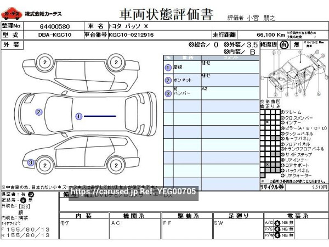
Task: Click damage marker 1 on the roof diagram
Action: tap(79, 116)
